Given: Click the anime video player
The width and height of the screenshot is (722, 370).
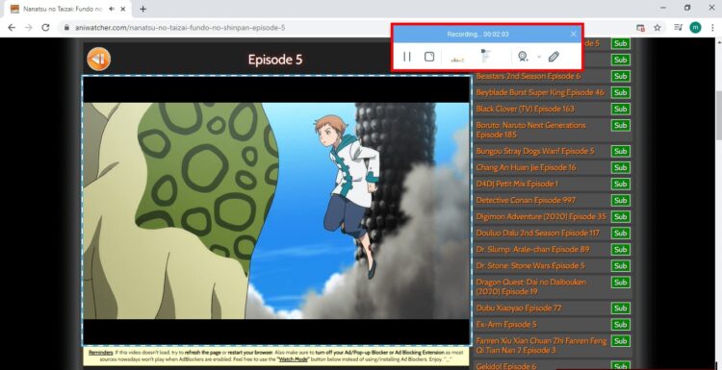Looking at the screenshot, I should (x=276, y=210).
